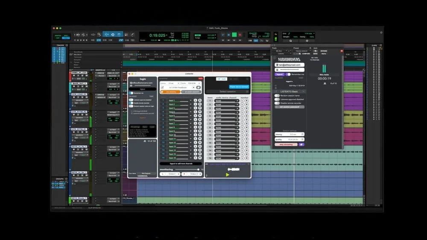Toggle Listeners approval disabled in Audiomovers plugin

[x=277, y=99]
